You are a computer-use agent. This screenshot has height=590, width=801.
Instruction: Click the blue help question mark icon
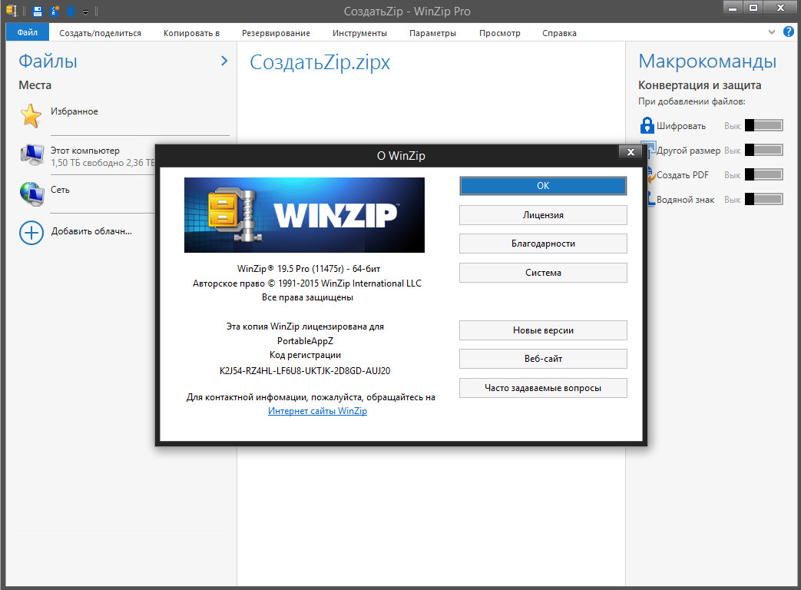[789, 31]
